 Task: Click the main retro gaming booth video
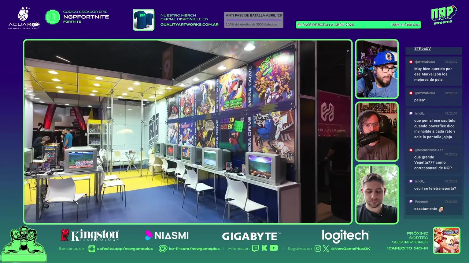pos(188,131)
